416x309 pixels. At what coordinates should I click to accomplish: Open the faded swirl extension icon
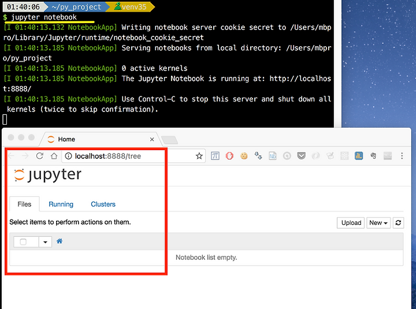(315, 156)
